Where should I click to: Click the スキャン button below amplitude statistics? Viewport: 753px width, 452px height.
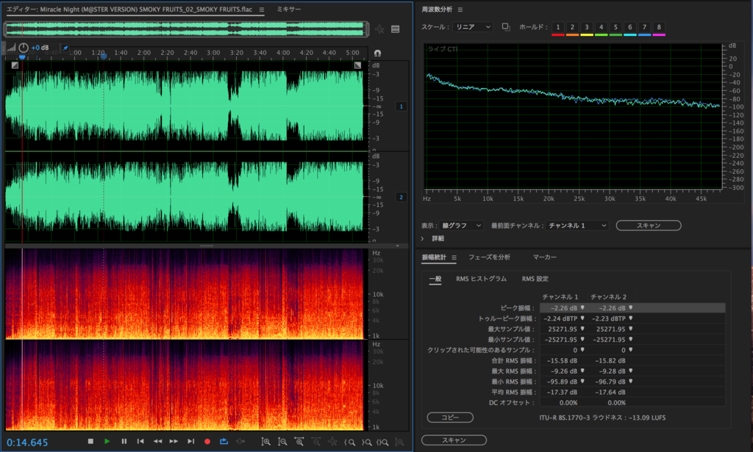point(454,440)
